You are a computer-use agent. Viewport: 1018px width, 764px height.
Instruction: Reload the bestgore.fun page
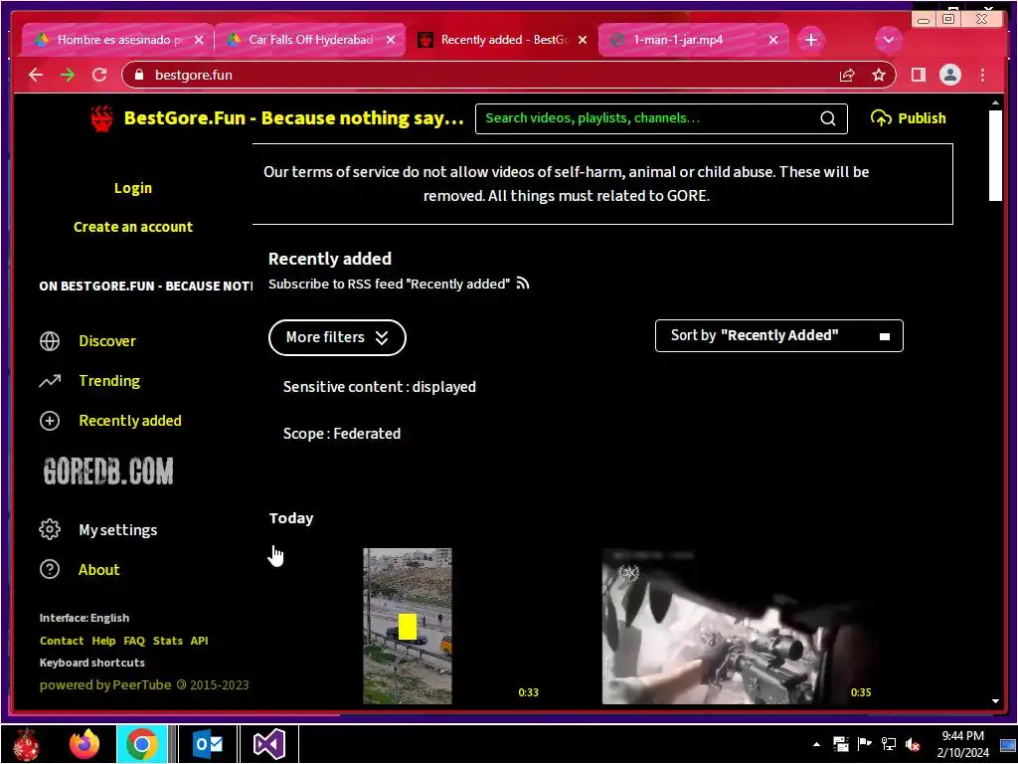pos(99,75)
